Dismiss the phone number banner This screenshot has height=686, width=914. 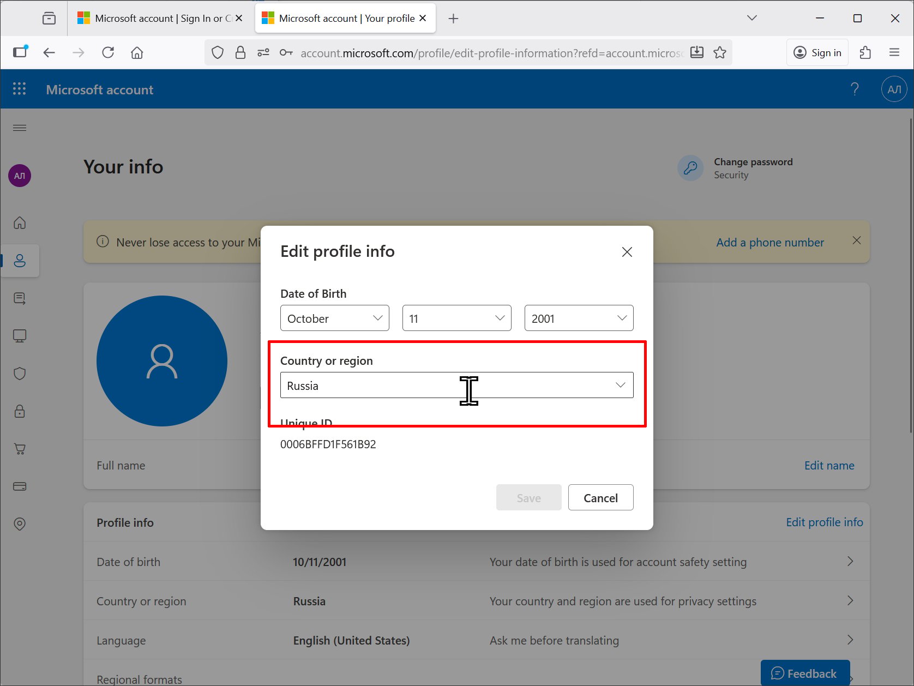[857, 240]
